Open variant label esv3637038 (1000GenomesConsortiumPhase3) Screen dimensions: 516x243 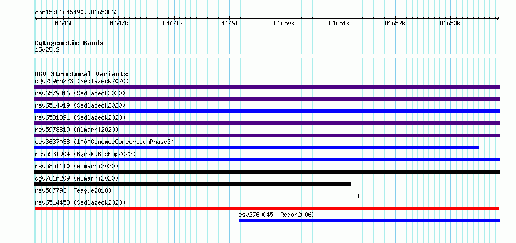[104, 142]
